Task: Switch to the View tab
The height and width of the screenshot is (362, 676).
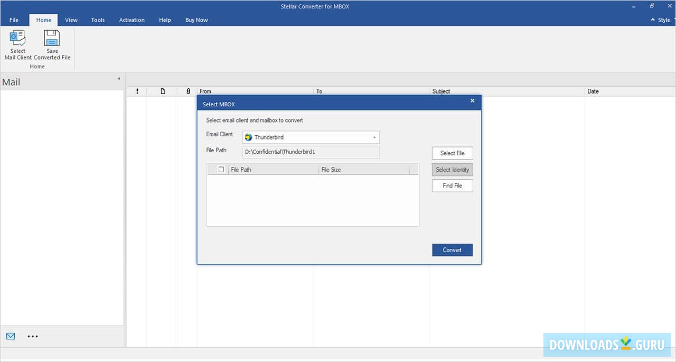Action: coord(71,20)
